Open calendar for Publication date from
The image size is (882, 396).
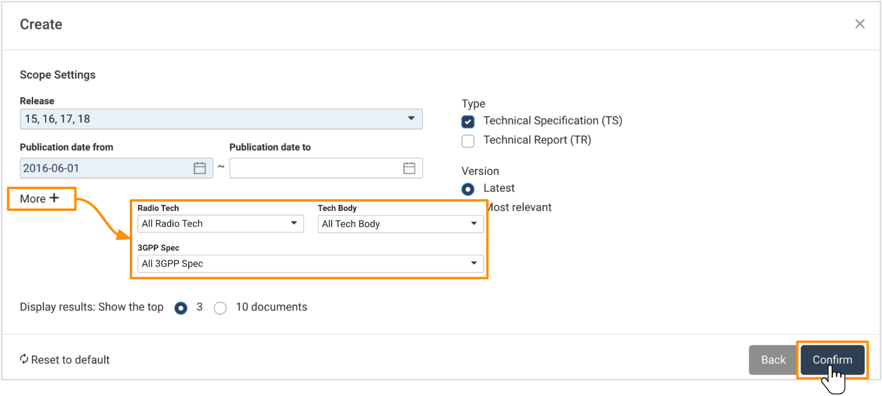[200, 168]
